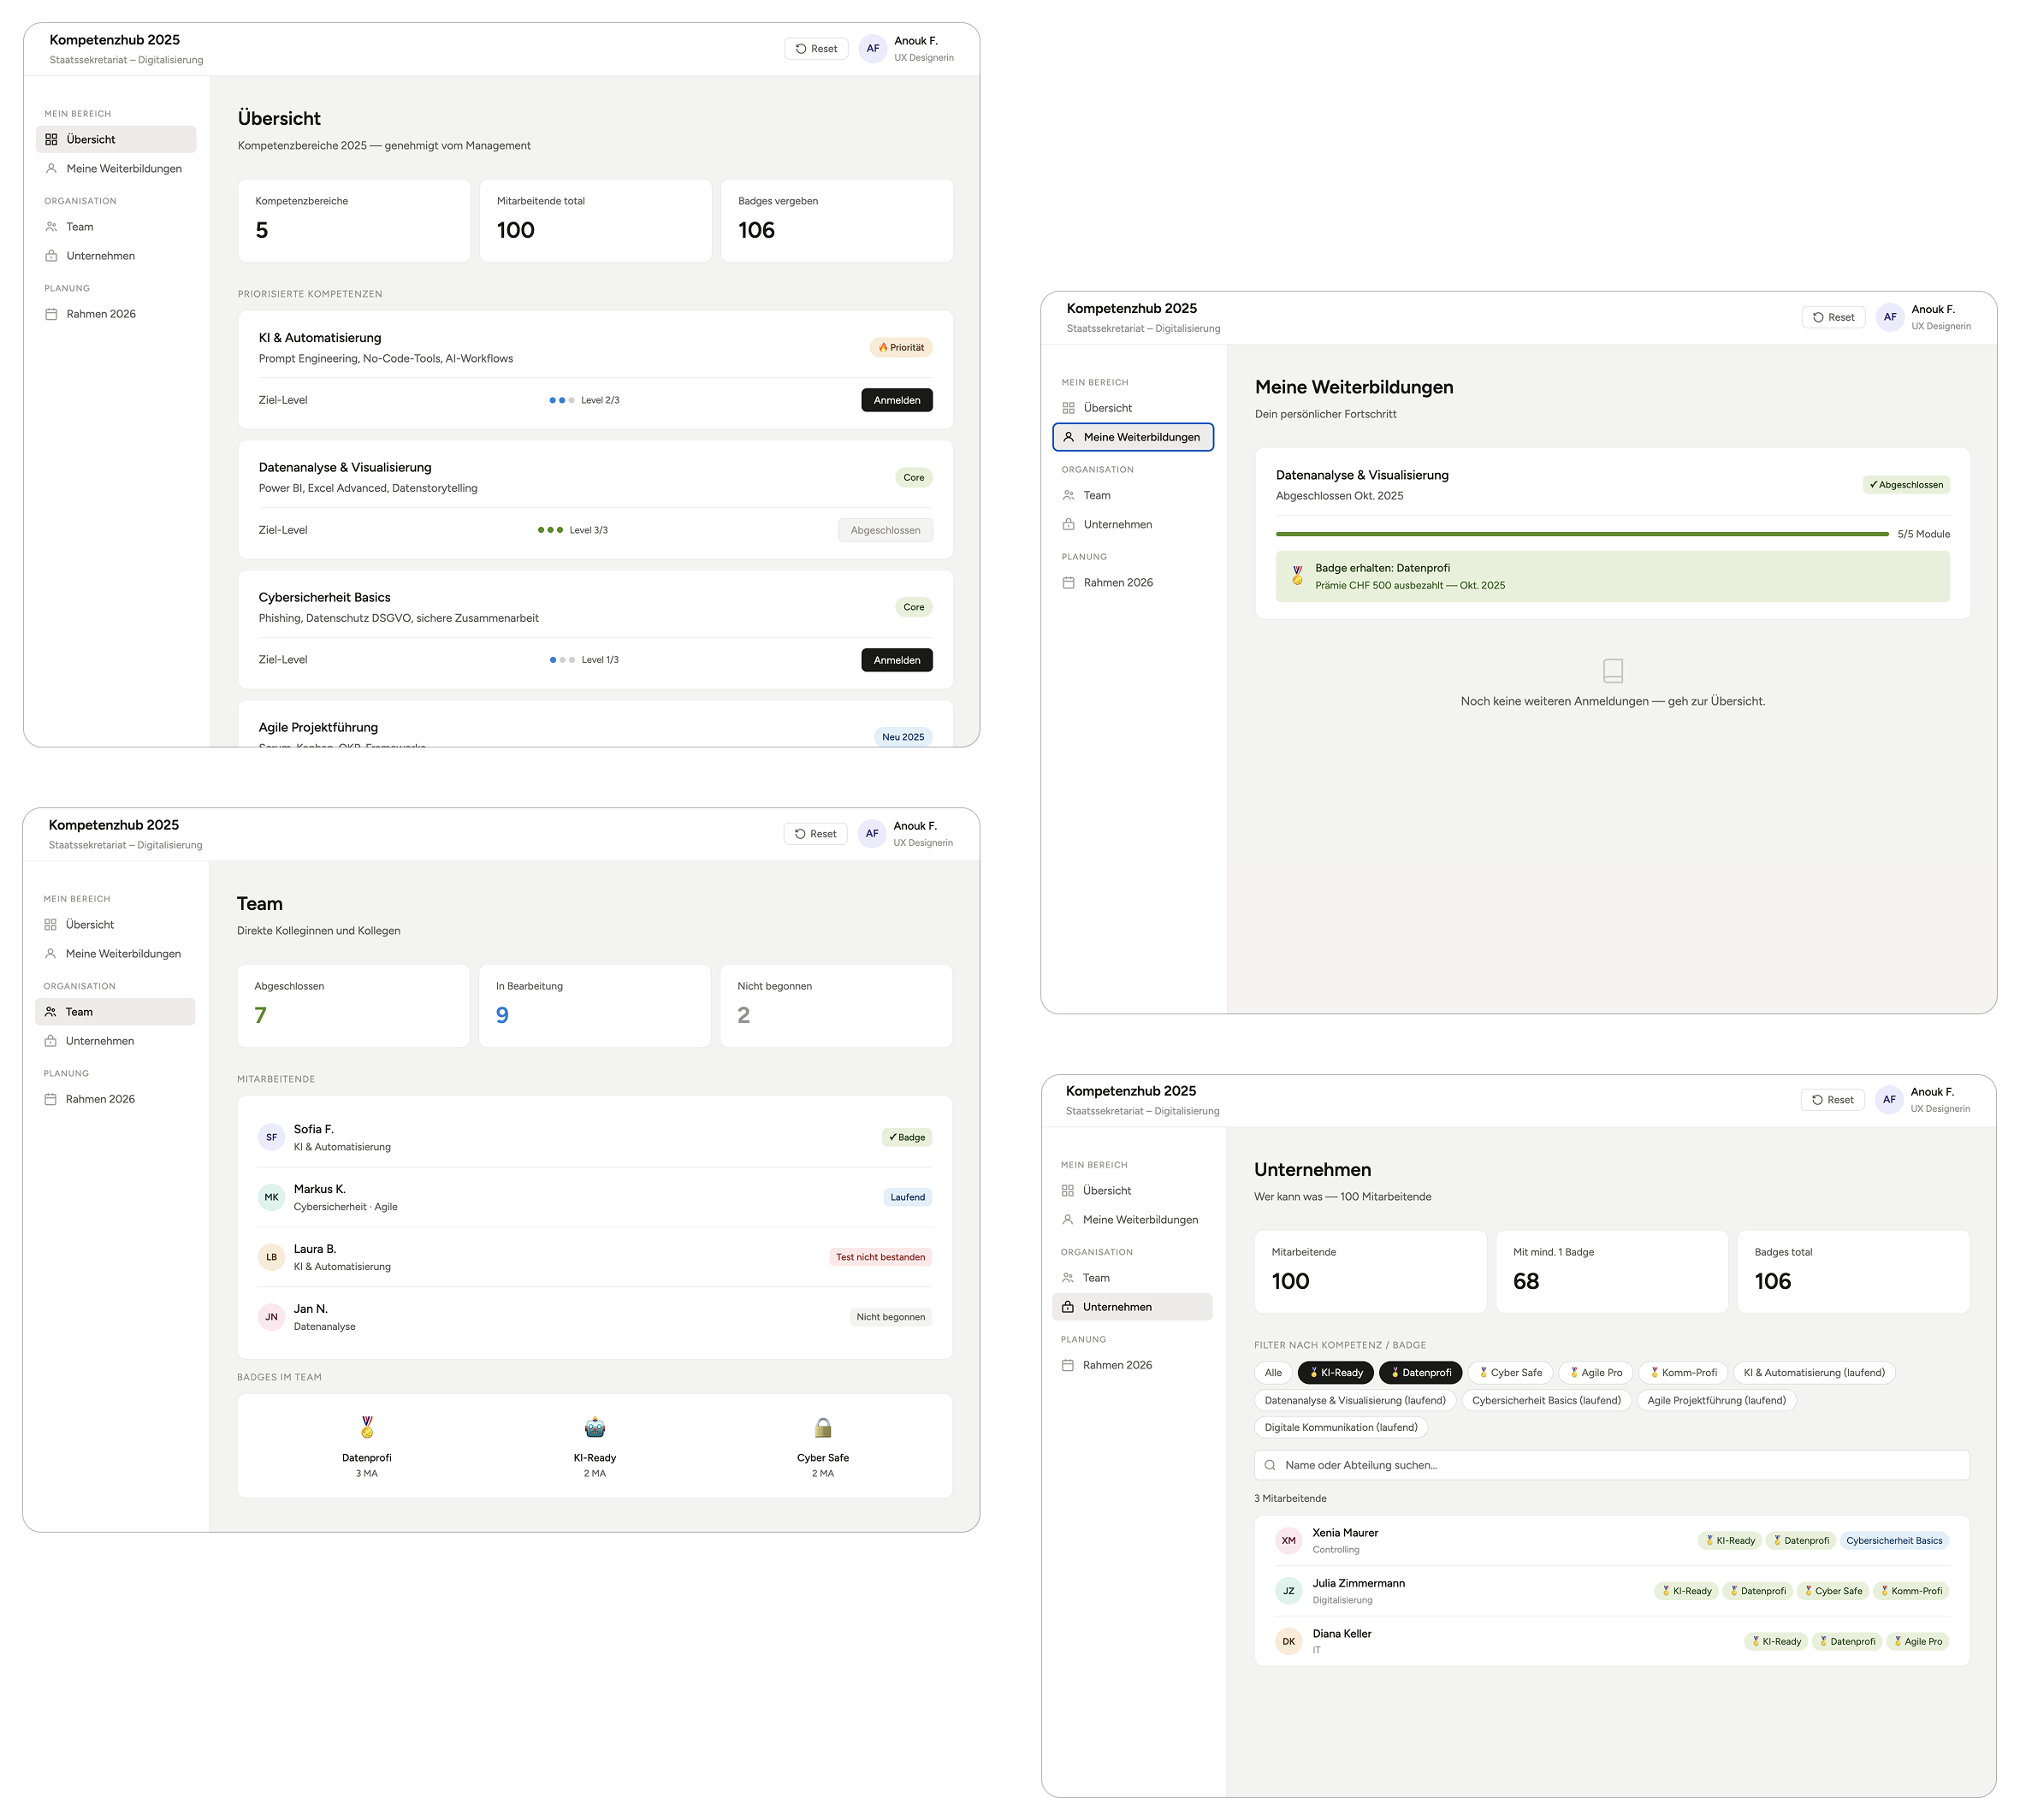Click the Cyber Safe padlock icon in Badges im Team
This screenshot has width=2020, height=1820.
pos(822,1427)
